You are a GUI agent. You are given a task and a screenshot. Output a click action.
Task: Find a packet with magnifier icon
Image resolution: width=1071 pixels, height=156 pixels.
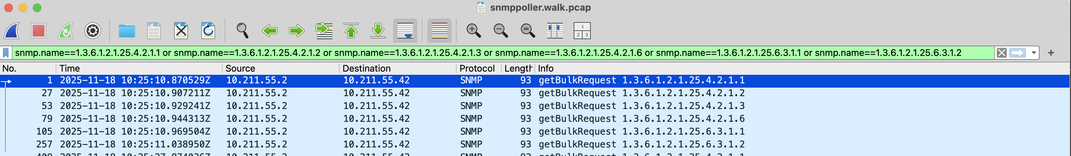click(242, 31)
